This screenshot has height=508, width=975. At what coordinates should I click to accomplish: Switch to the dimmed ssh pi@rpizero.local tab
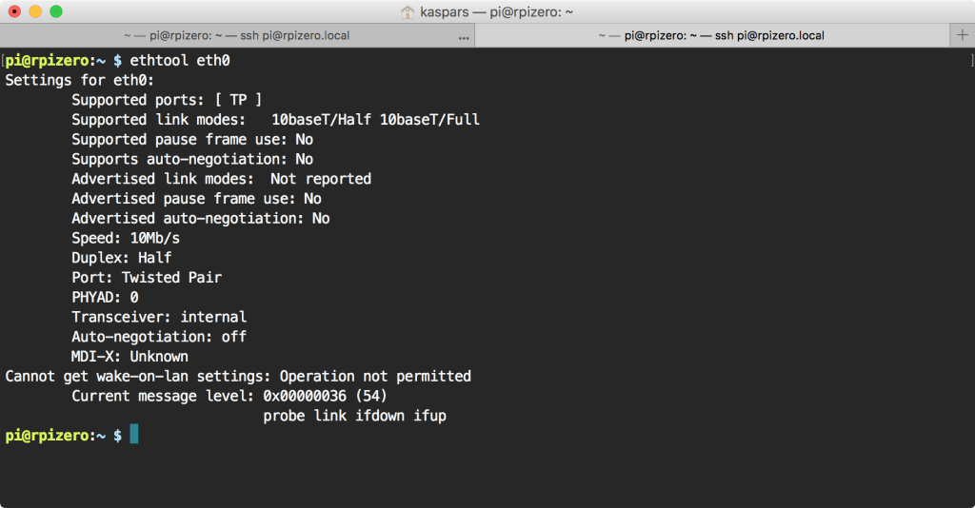(237, 35)
